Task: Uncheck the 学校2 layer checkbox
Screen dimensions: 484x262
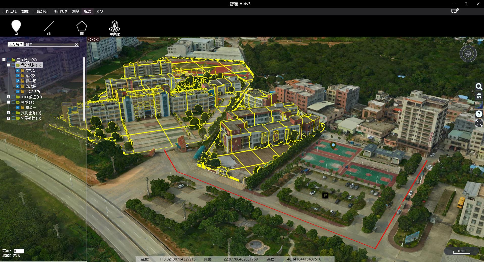Action: (x=18, y=76)
